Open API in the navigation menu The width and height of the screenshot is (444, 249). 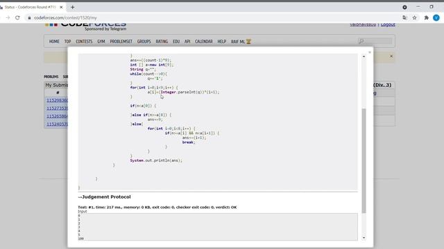tap(187, 41)
